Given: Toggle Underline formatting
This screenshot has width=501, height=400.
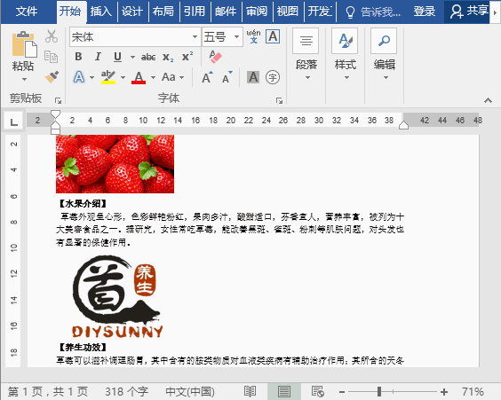Looking at the screenshot, I should [117, 57].
